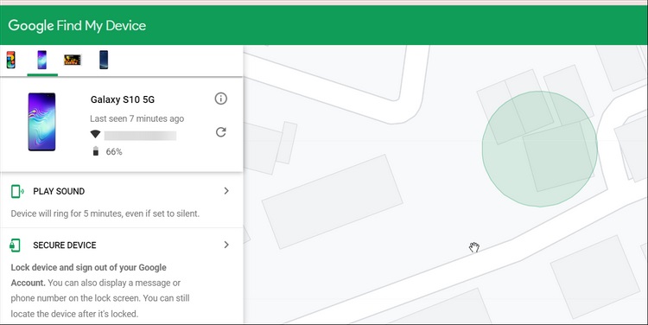Click the green location circle on map
The image size is (648, 325).
539,149
